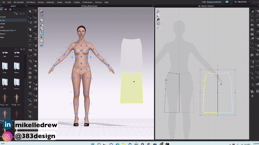Open the Materials menu
This screenshot has width=259, height=145.
50,2
